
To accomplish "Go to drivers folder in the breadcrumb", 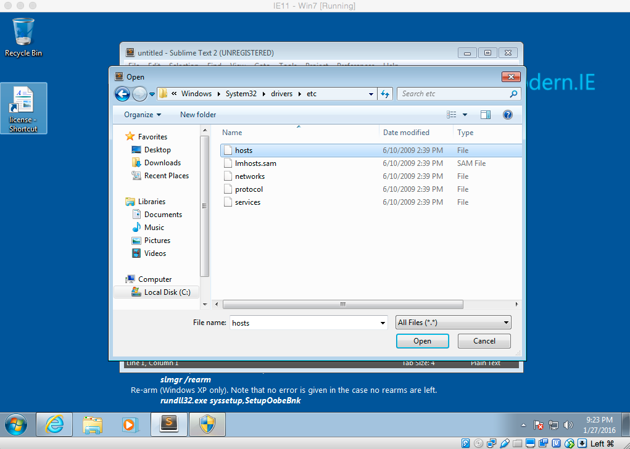I will click(281, 94).
